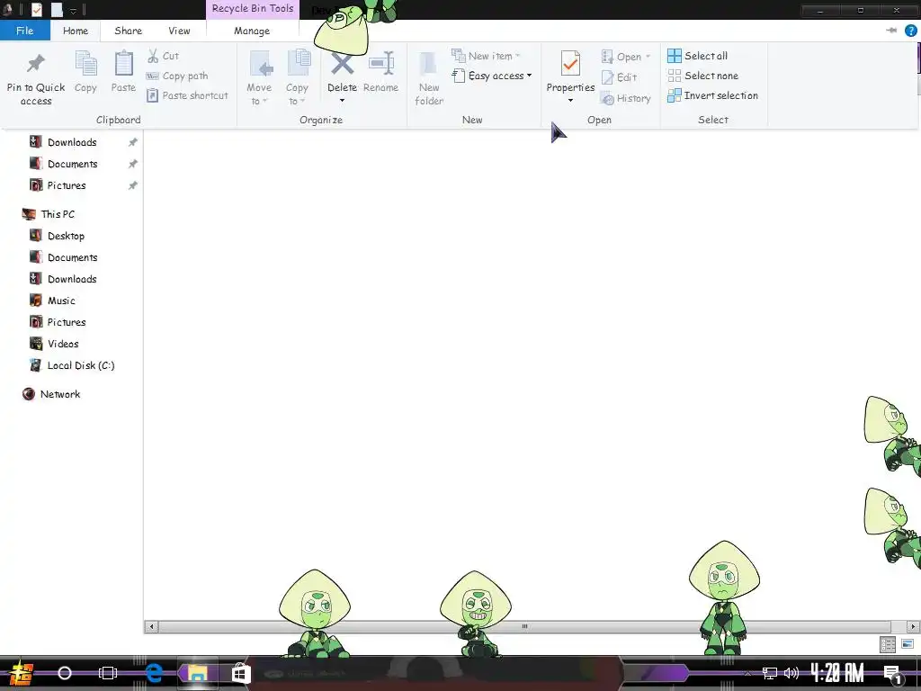This screenshot has height=691, width=921.
Task: Open Music folder under This PC
Action: coord(61,301)
